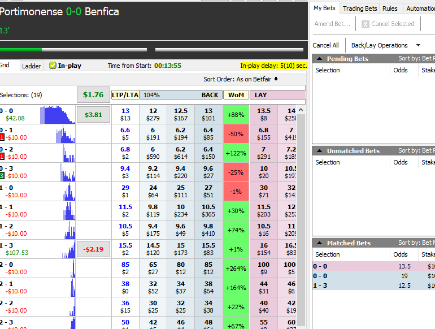Switch to the Ladder tab
The width and height of the screenshot is (435, 329).
(31, 66)
